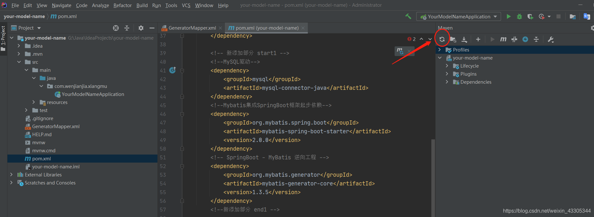Go to next highlighted error arrow

tap(430, 39)
